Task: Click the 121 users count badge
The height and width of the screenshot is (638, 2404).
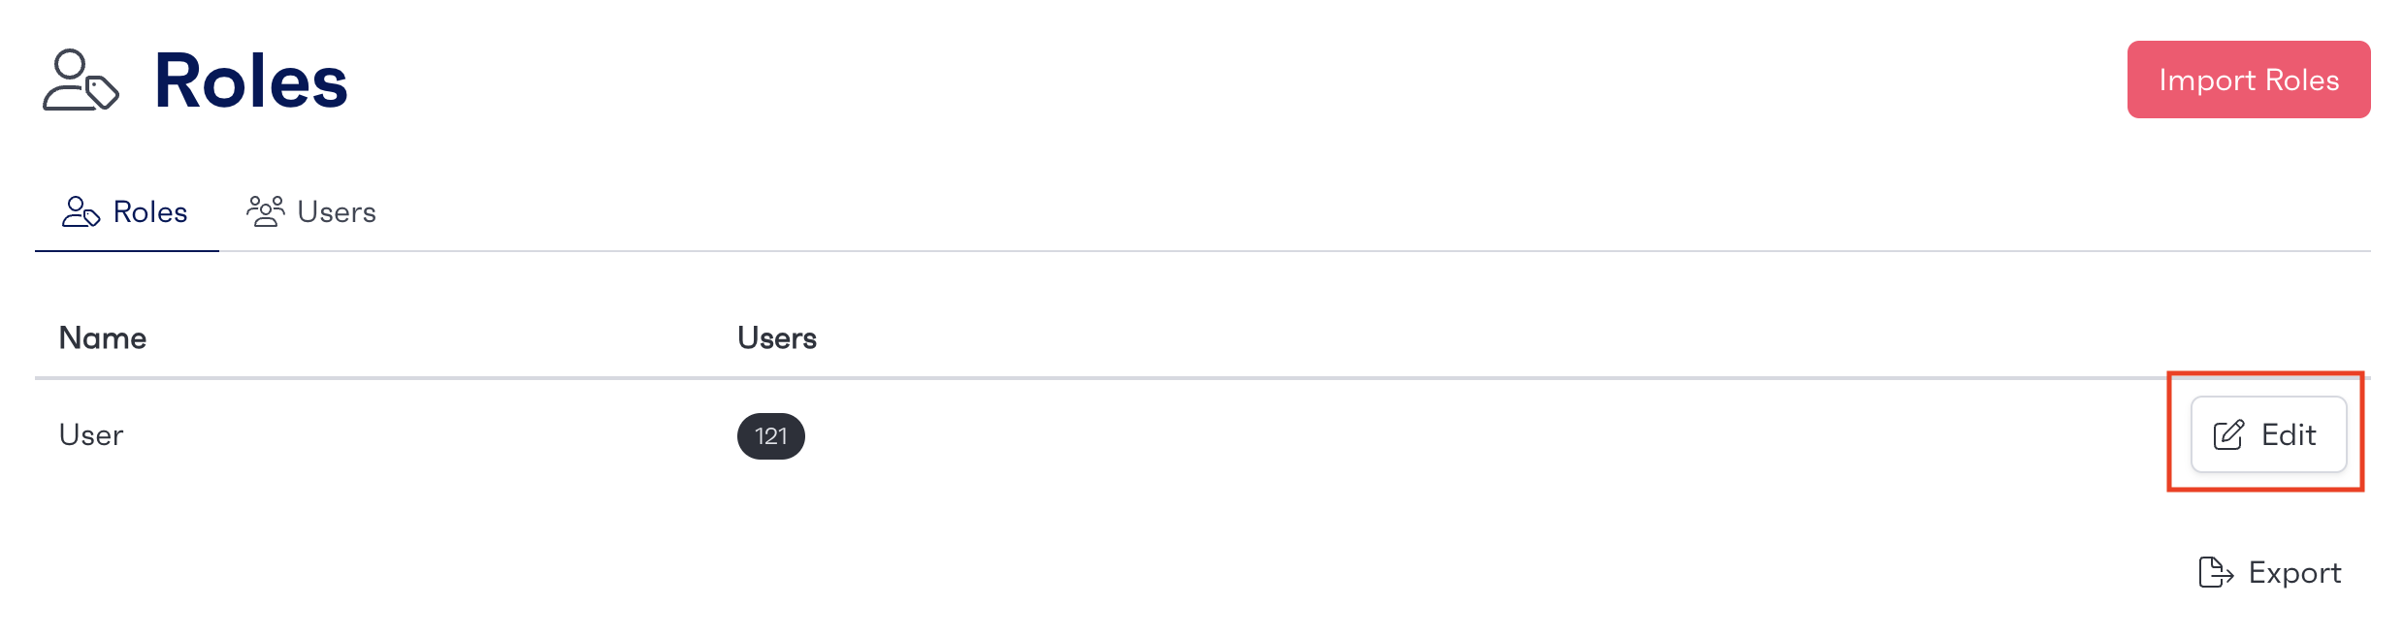Action: pos(771,436)
